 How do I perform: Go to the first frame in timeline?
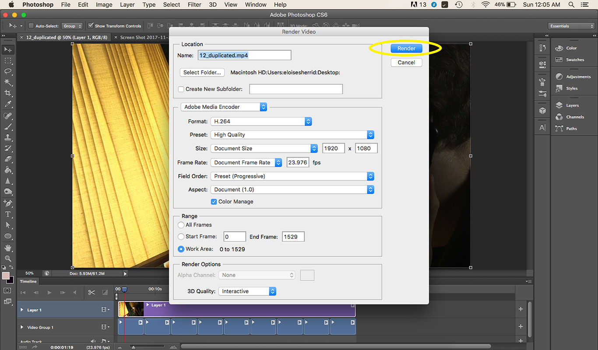[23, 292]
